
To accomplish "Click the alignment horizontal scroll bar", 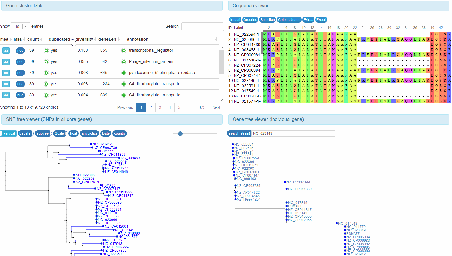I will point(289,30).
